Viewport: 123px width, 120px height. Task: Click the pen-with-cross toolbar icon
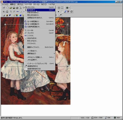click(68, 12)
